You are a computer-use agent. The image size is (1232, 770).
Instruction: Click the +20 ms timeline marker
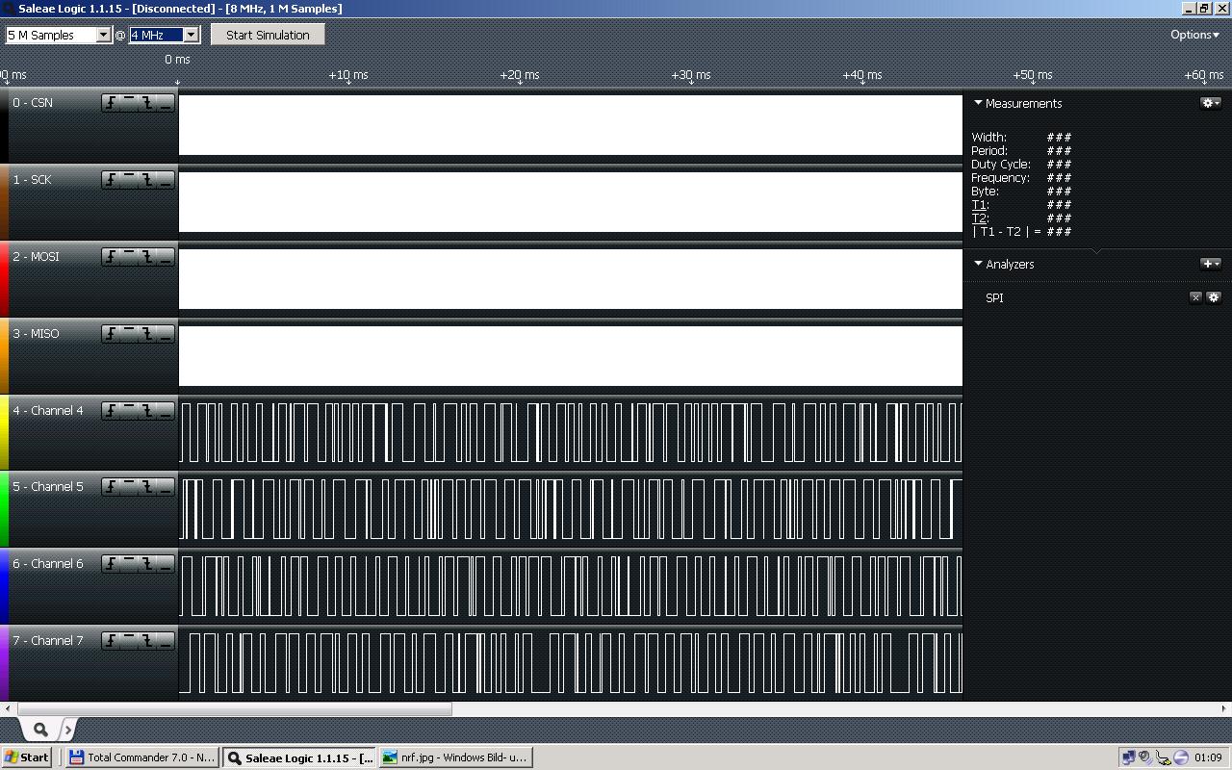coord(520,75)
